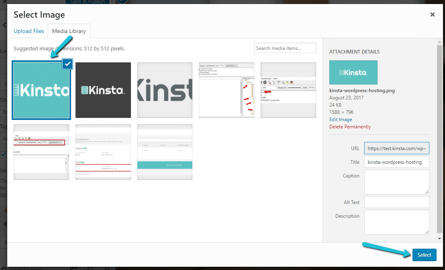Select the thumbnail with red-underlined SFTP details
Image resolution: width=445 pixels, height=270 pixels.
coord(103,152)
